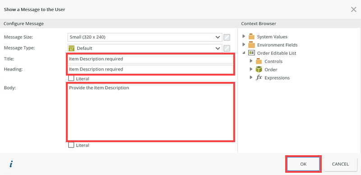361x175 pixels.
Task: Click the Order Editable List view icon
Action: [251, 53]
